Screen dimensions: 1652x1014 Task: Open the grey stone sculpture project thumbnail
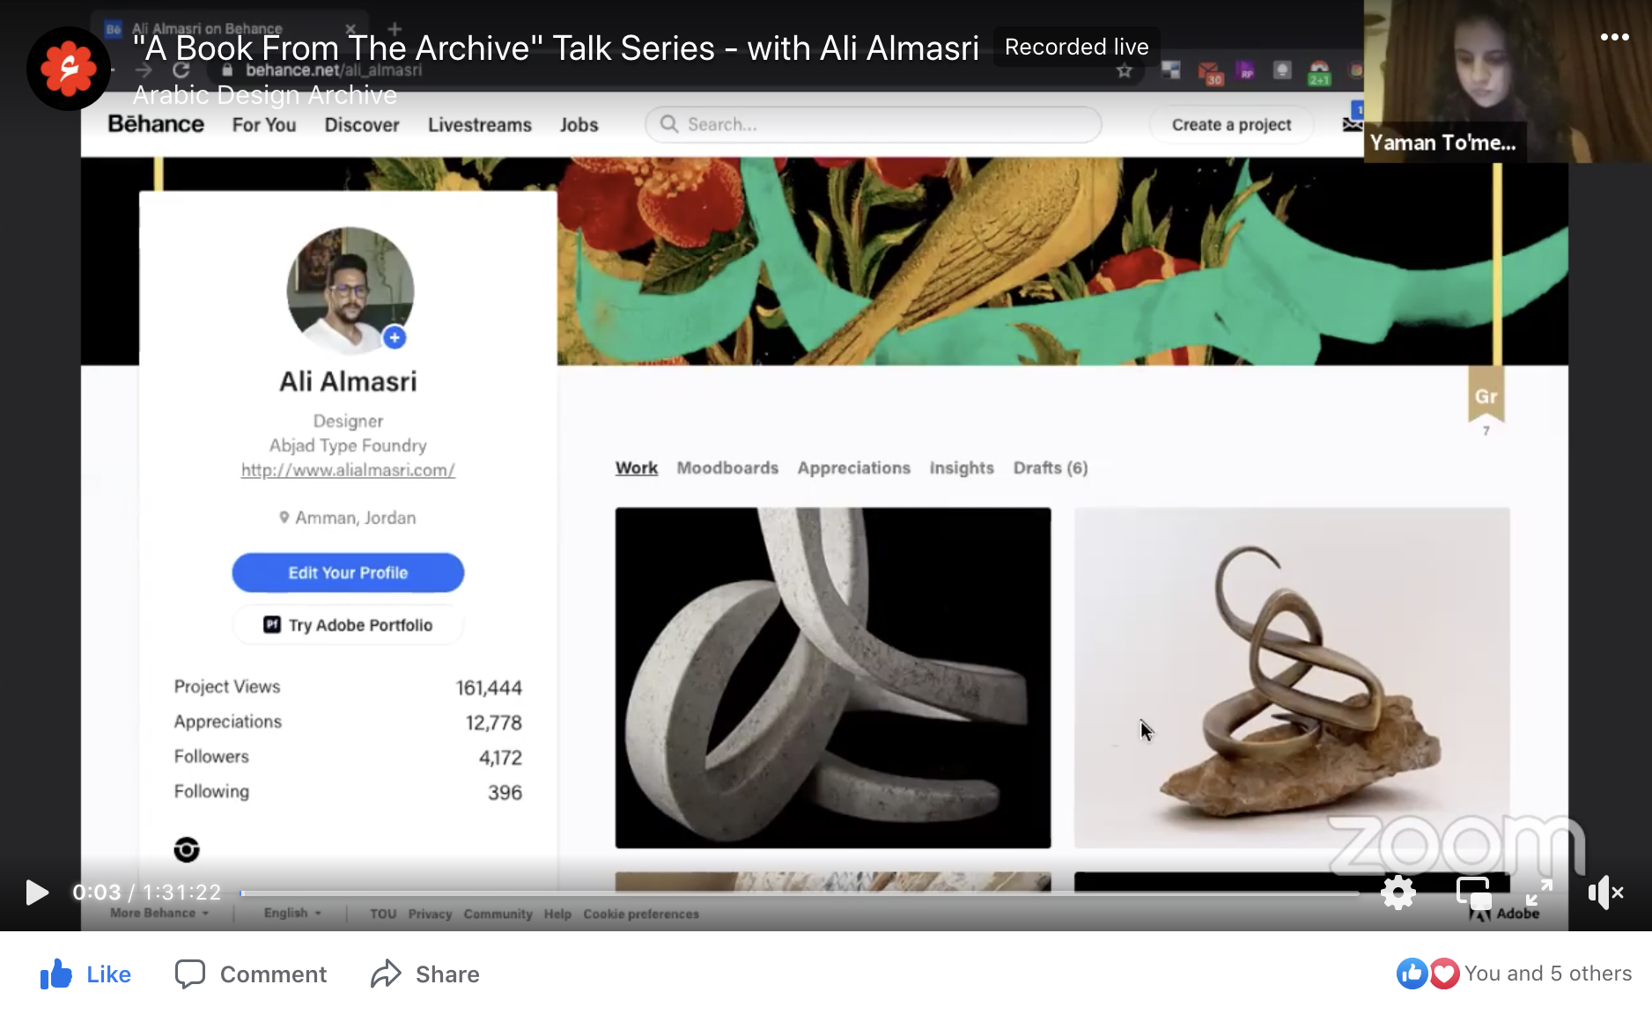click(x=833, y=678)
